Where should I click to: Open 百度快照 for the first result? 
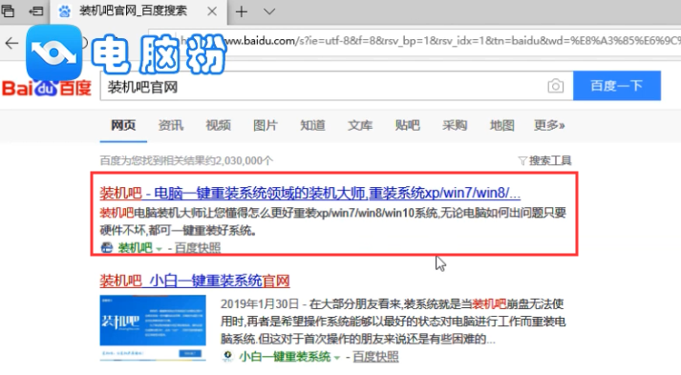198,248
